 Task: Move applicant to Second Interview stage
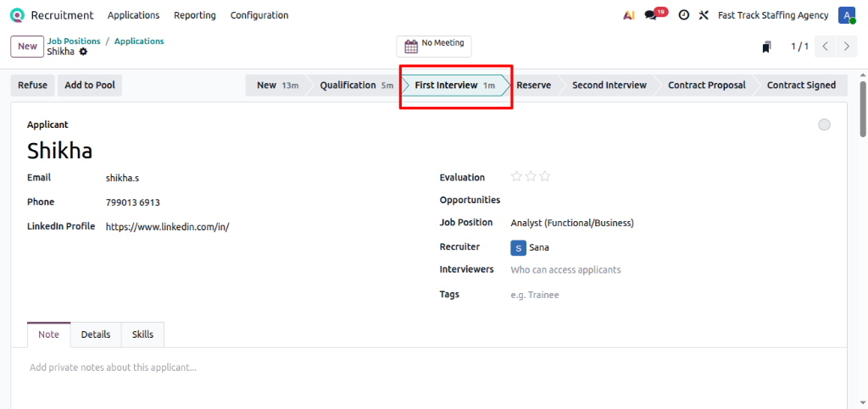[609, 85]
